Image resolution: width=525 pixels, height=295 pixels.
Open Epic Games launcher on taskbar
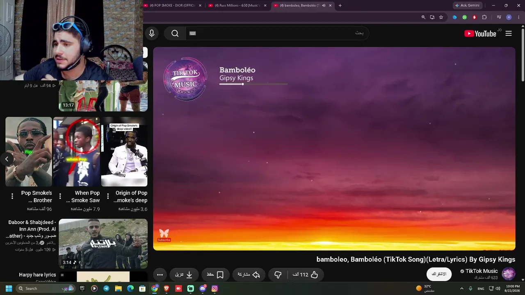pyautogui.click(x=82, y=288)
